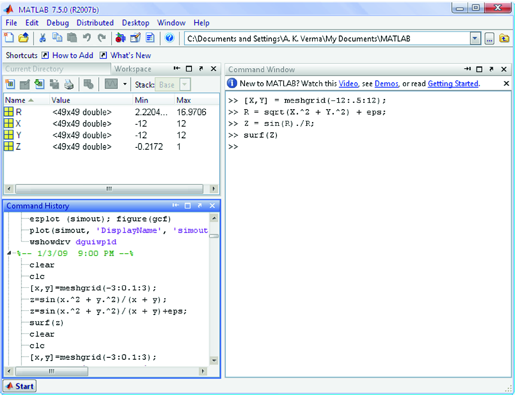
Task: Click Import data icon in Workspace toolbar
Action: [39, 84]
